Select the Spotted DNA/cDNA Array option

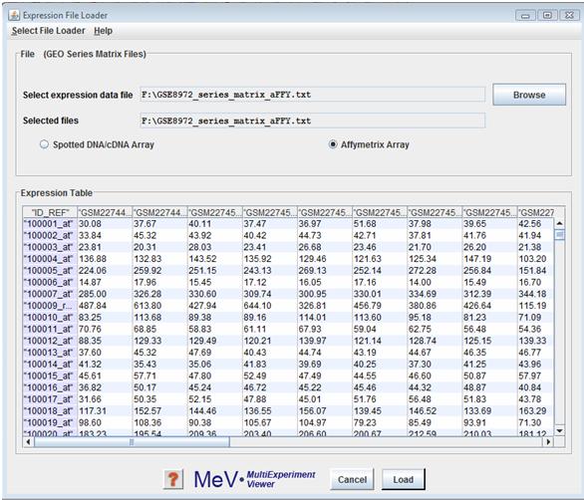click(44, 144)
